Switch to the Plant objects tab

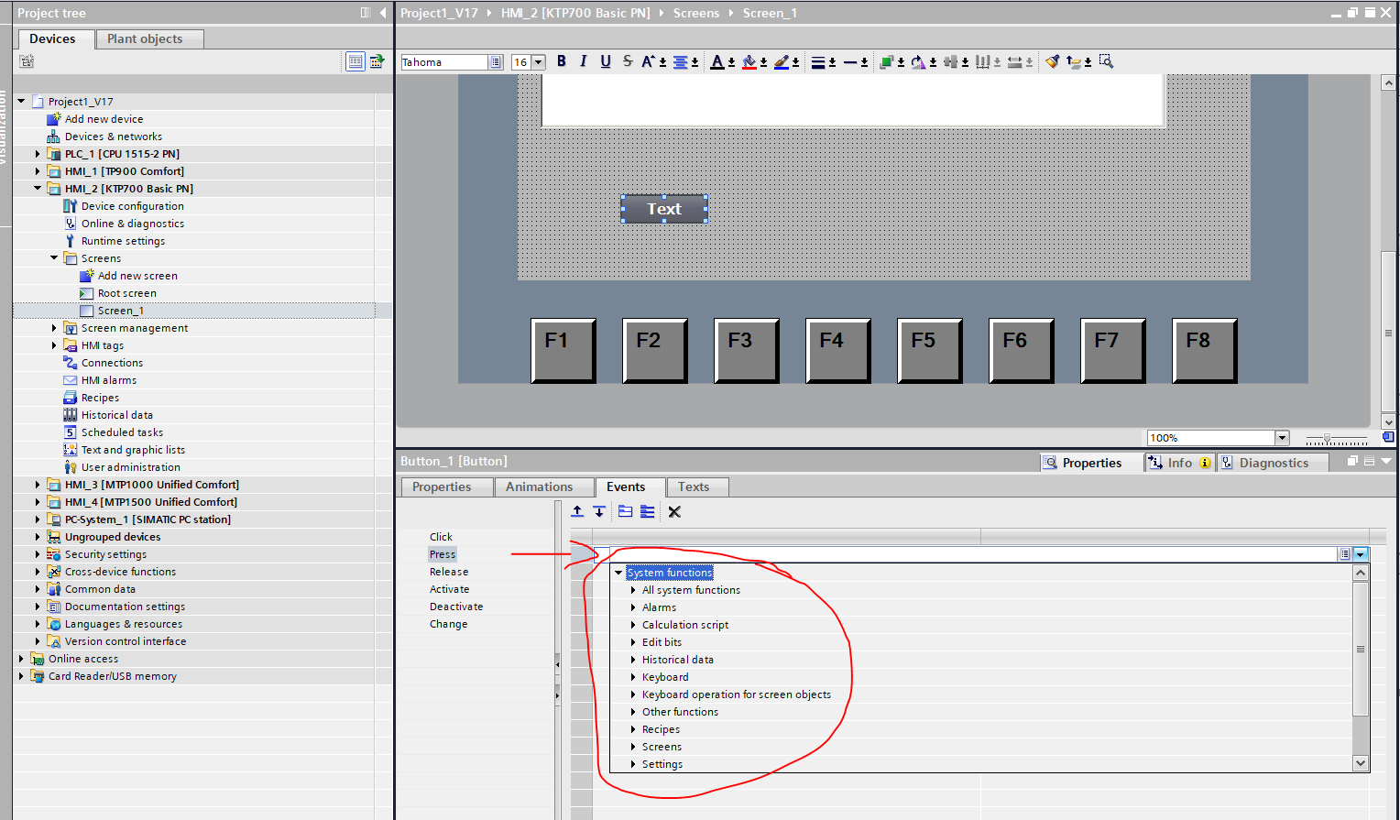coord(145,38)
